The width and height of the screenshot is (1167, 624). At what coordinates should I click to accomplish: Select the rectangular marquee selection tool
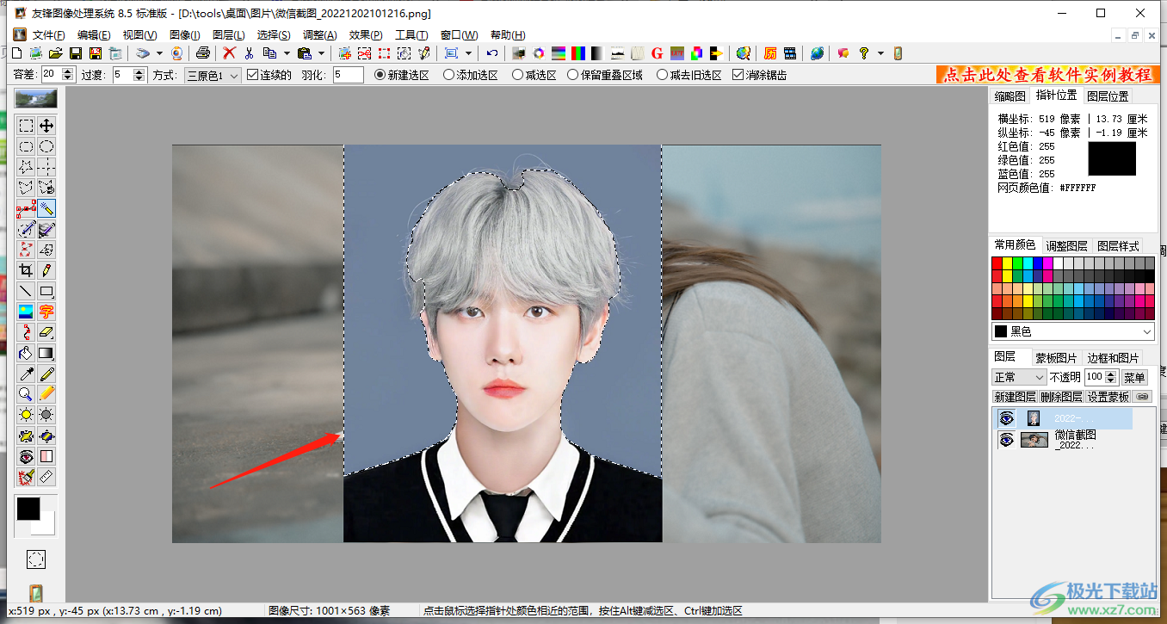pos(27,126)
